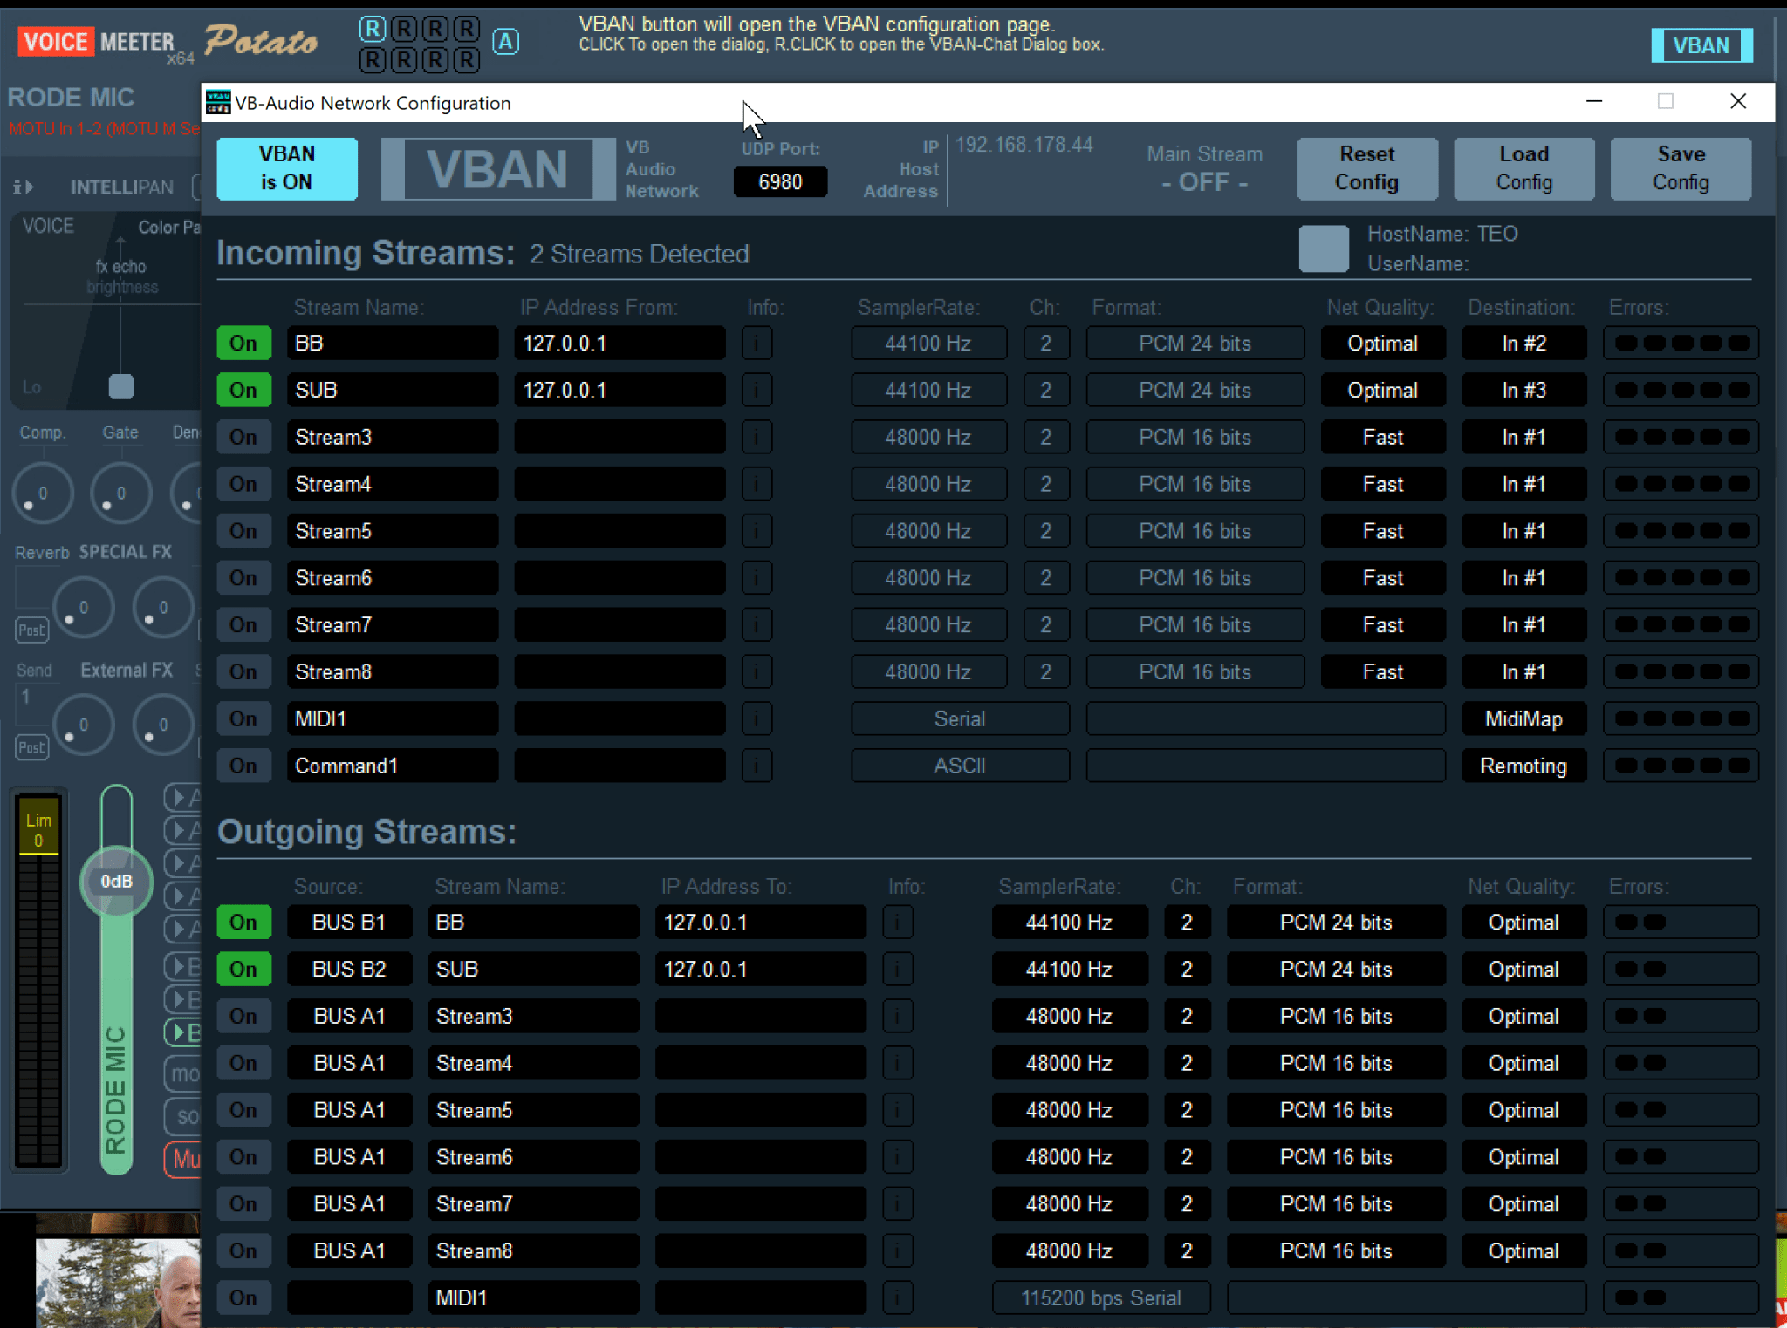Change Net Quality Optimal for incoming BB
This screenshot has height=1328, width=1787.
coord(1383,344)
